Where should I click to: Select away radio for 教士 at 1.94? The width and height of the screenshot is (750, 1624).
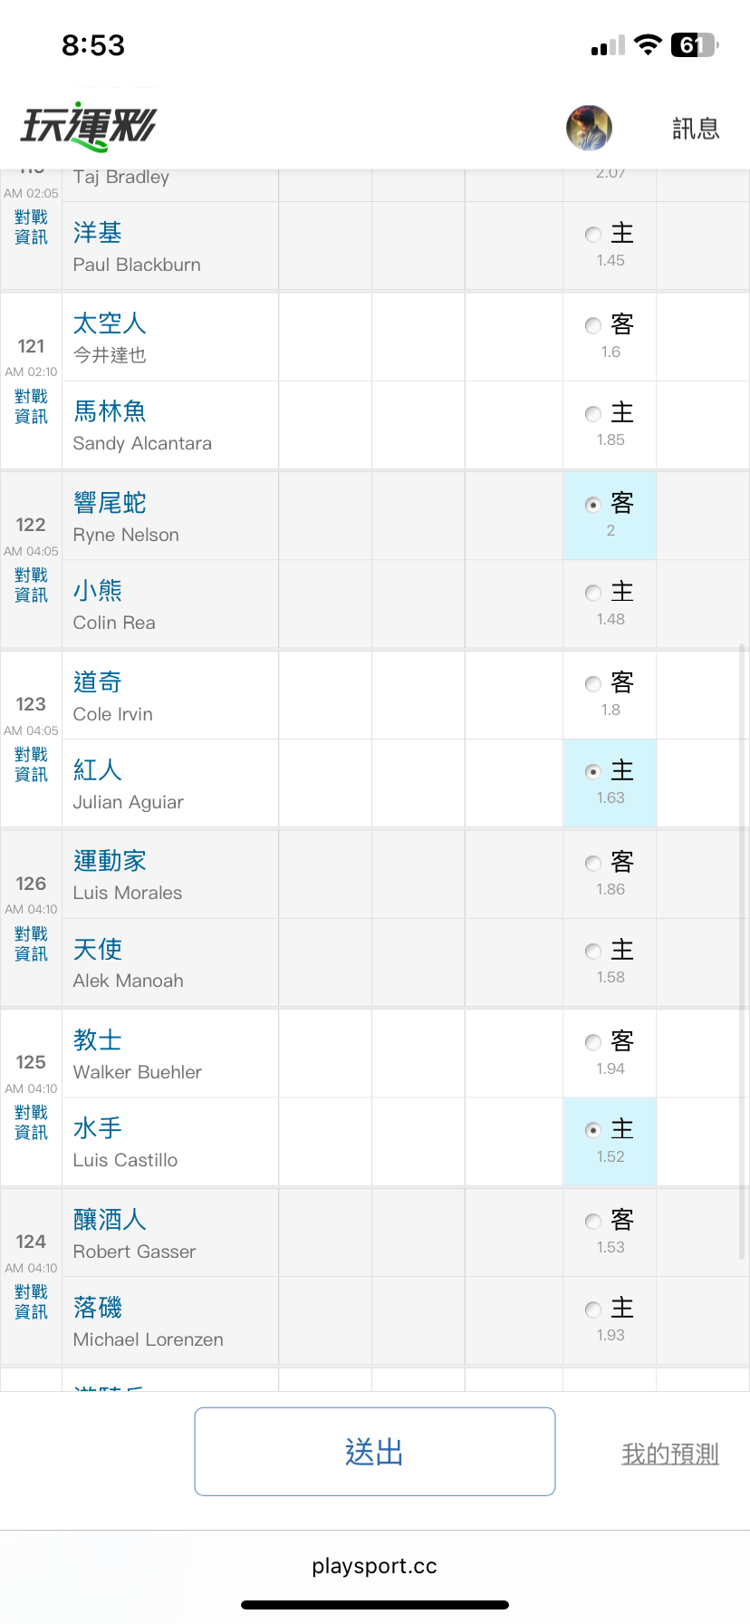(593, 1042)
